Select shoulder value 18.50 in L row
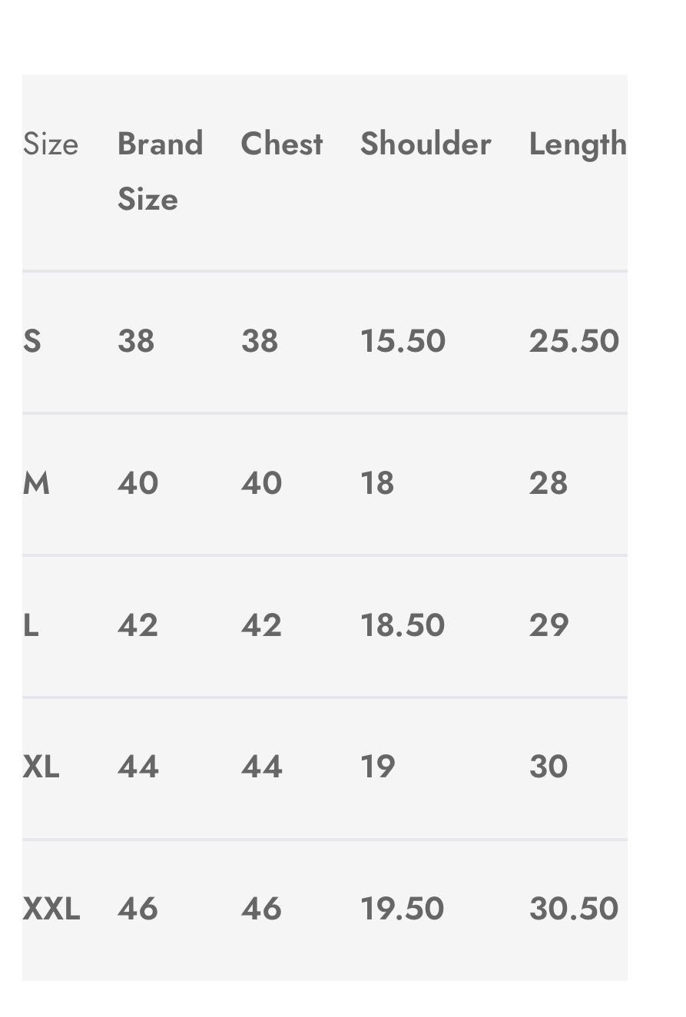 pos(403,625)
